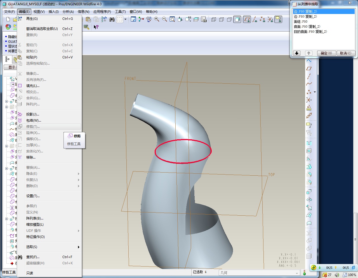Screen dimensions: 358x278
Task: Select the Rib tool
Action: pos(309,159)
